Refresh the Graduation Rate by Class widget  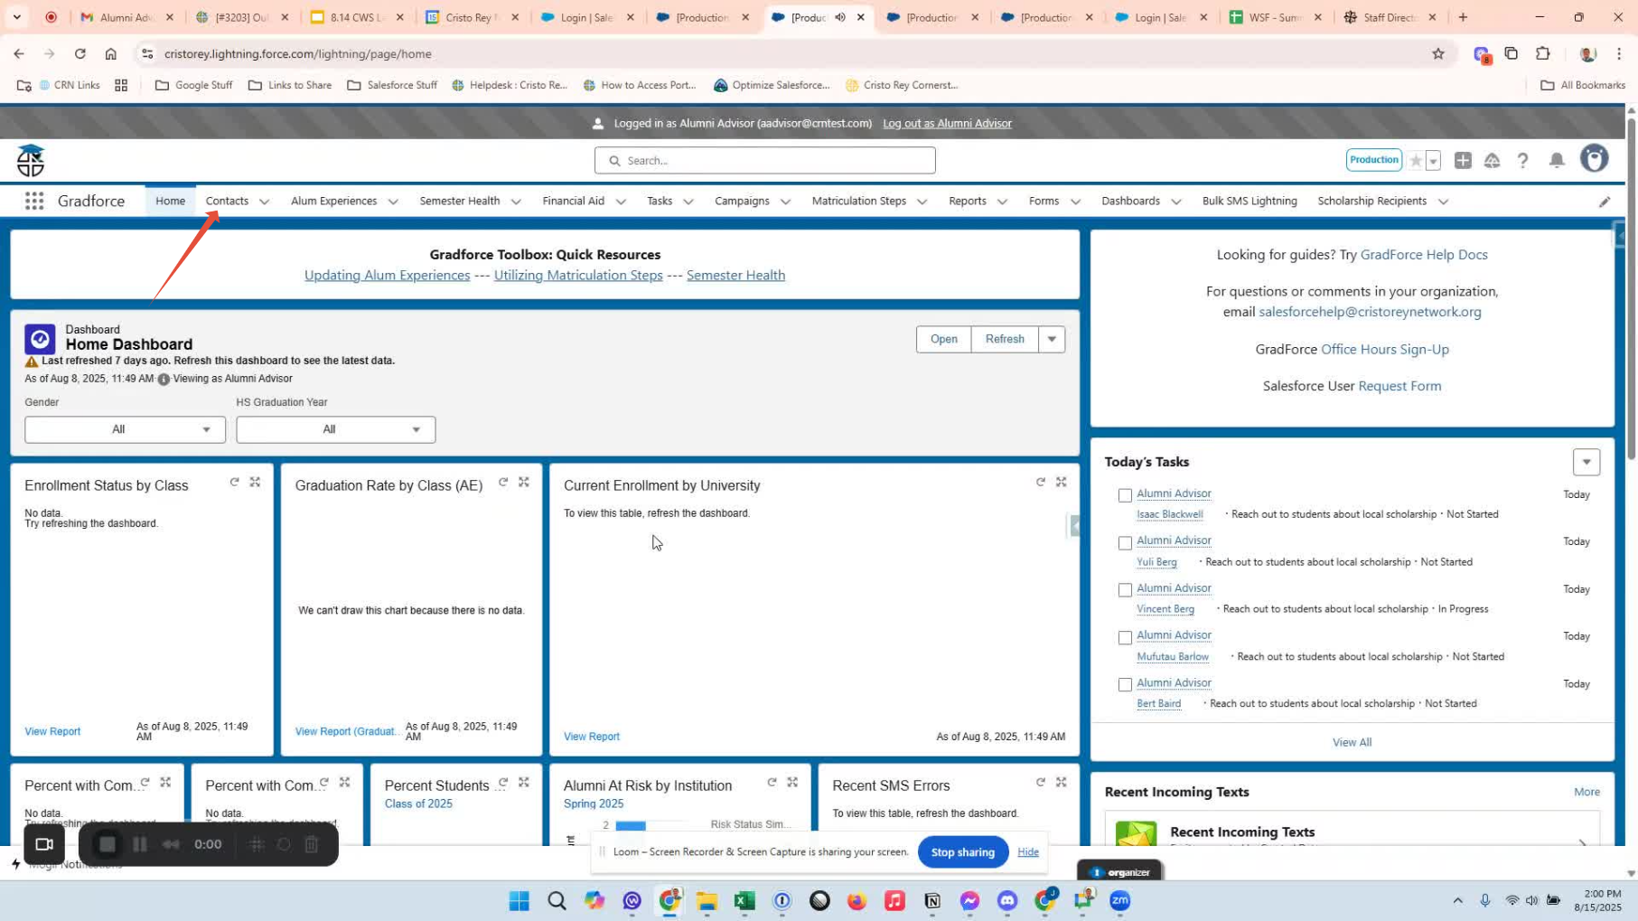tap(503, 483)
